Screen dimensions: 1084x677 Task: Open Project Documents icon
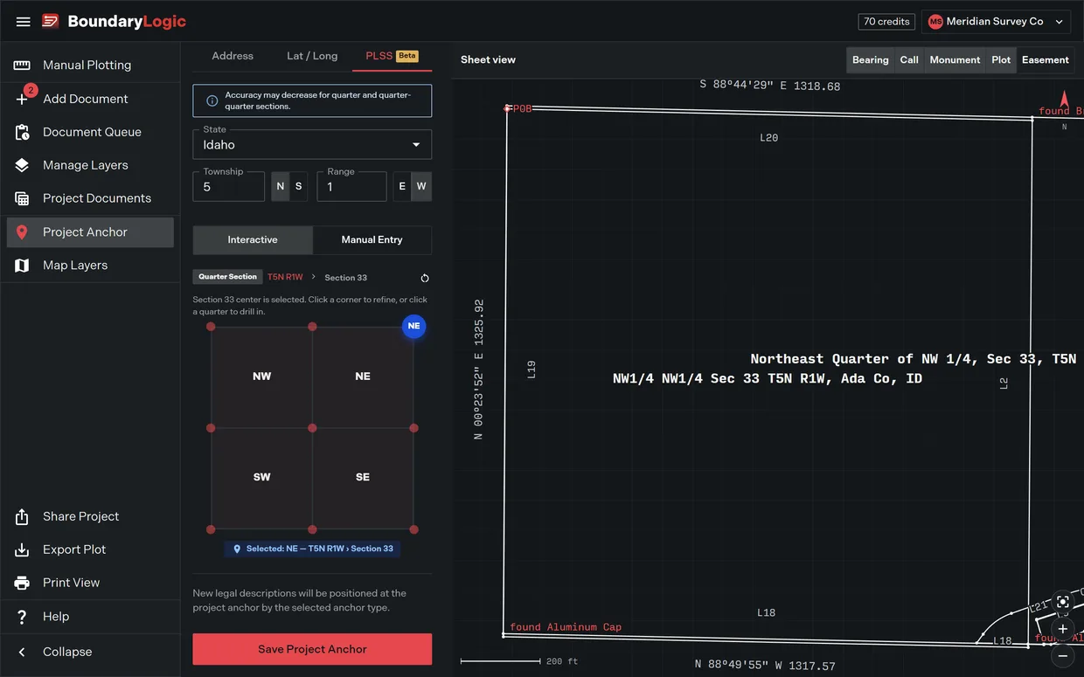pos(22,198)
